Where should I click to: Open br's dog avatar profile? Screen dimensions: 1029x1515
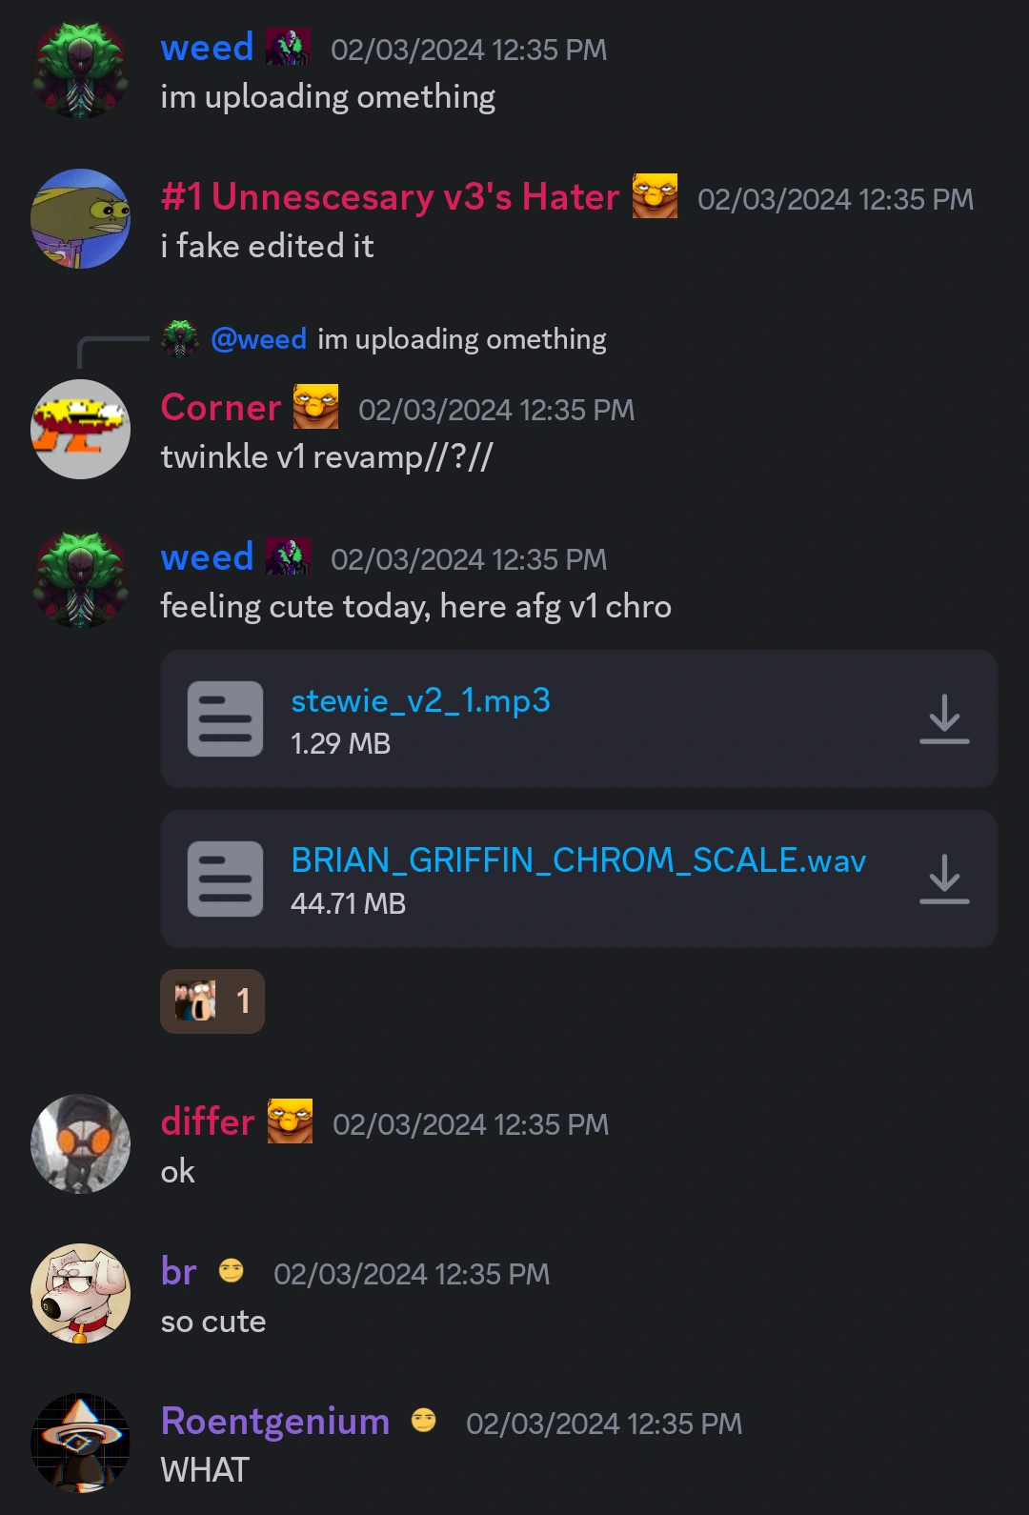pyautogui.click(x=81, y=1293)
